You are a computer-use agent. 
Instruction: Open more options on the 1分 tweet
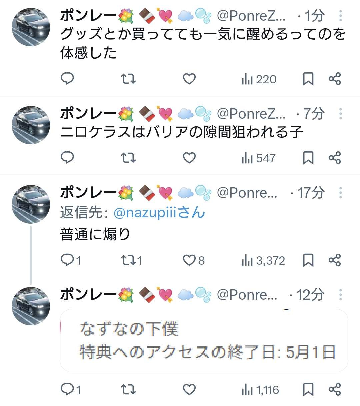pos(340,16)
